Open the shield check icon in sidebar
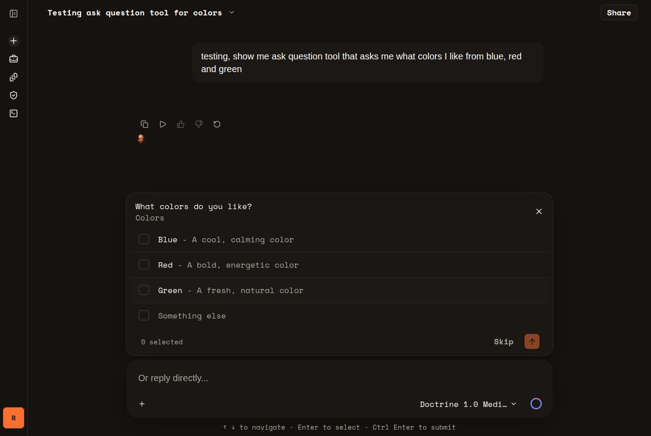The height and width of the screenshot is (436, 651). pyautogui.click(x=14, y=95)
